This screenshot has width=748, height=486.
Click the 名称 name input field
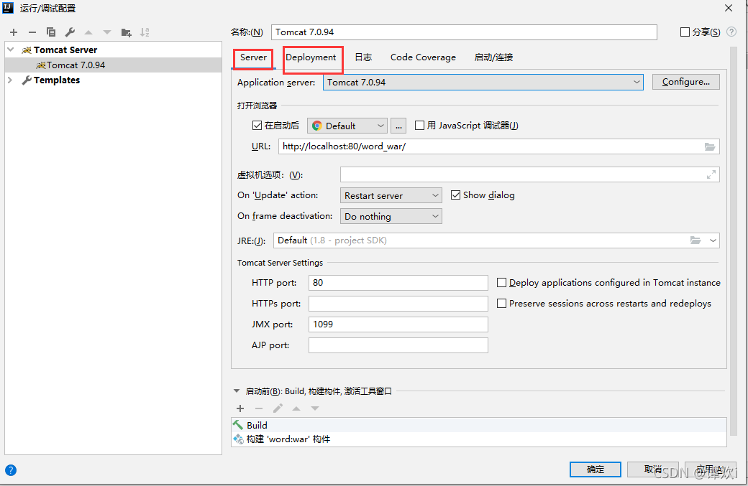pyautogui.click(x=464, y=32)
